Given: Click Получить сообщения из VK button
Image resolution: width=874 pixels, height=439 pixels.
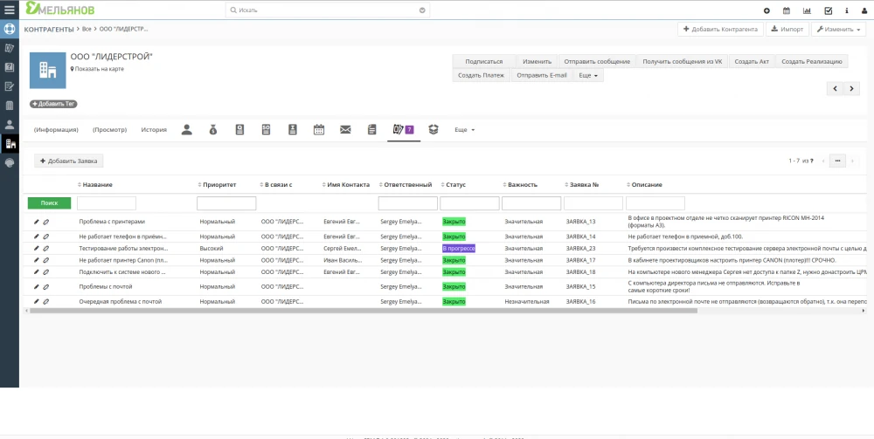Looking at the screenshot, I should point(683,61).
